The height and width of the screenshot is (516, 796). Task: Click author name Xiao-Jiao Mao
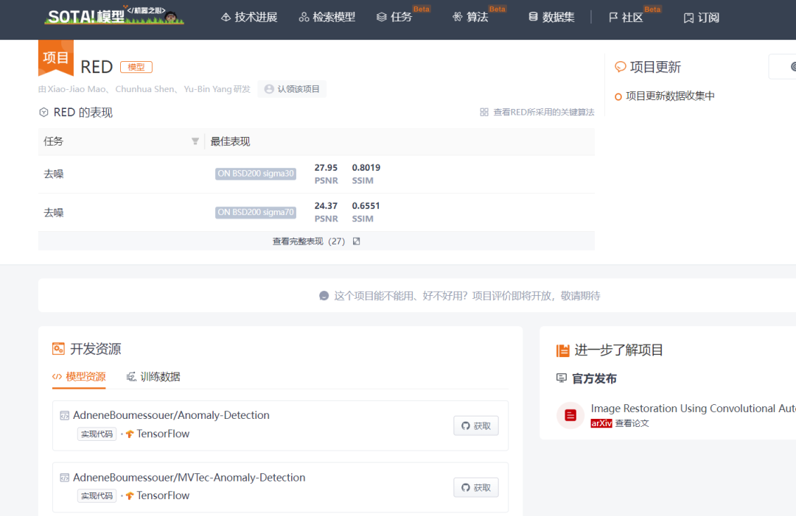76,89
